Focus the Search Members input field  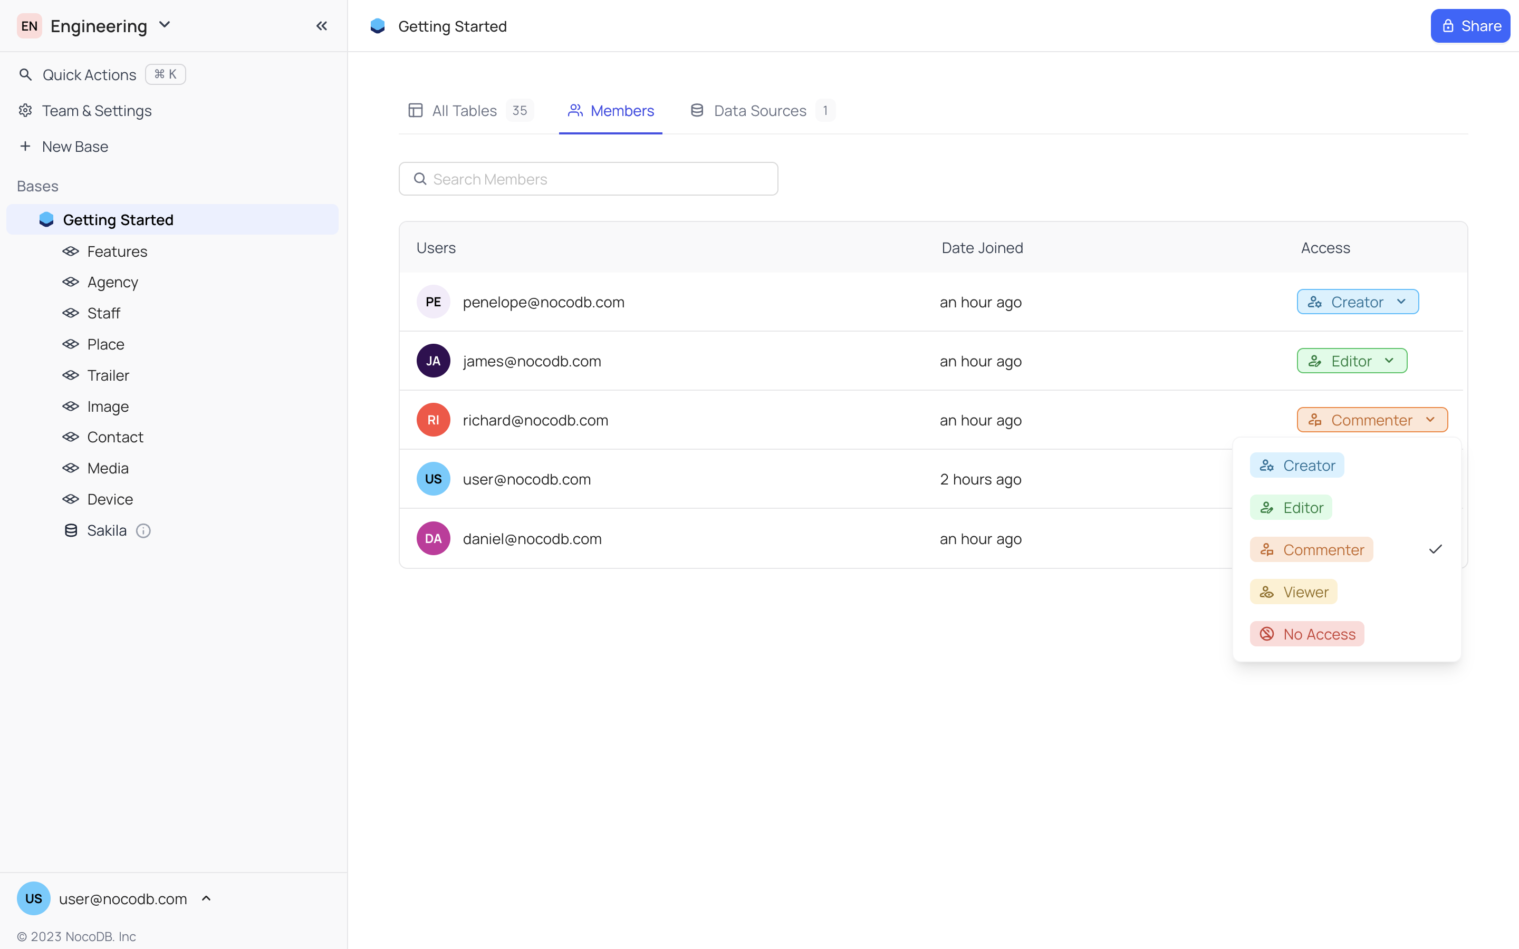(597, 179)
